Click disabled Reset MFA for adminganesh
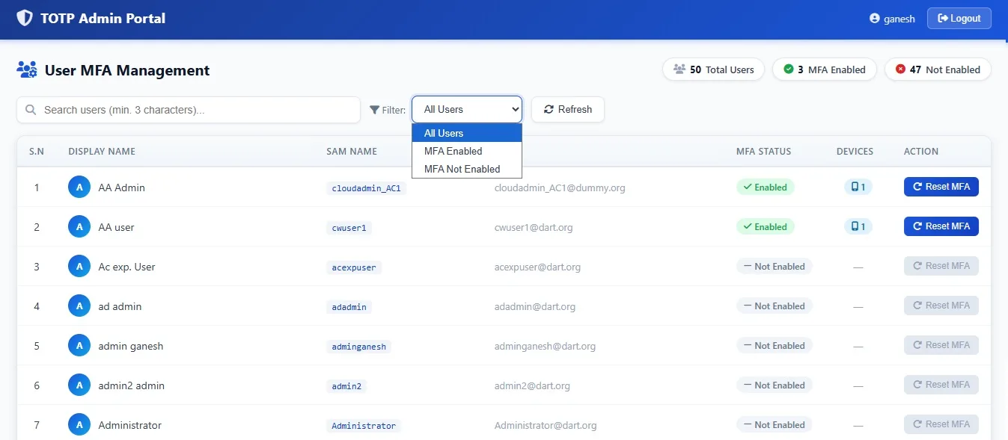Screen dimensions: 1008x440 941,345
